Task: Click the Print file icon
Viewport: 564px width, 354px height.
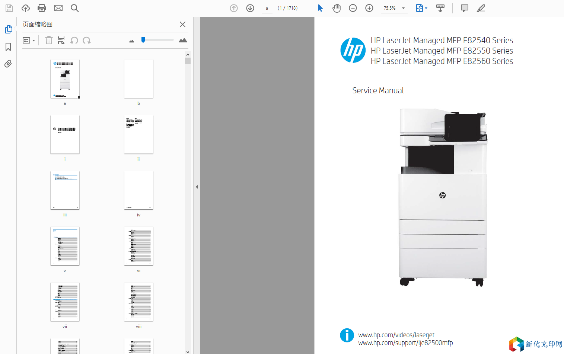Action: pos(42,8)
